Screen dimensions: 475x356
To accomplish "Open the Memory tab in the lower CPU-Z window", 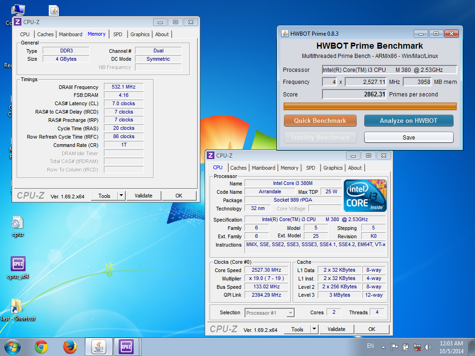I will 289,168.
